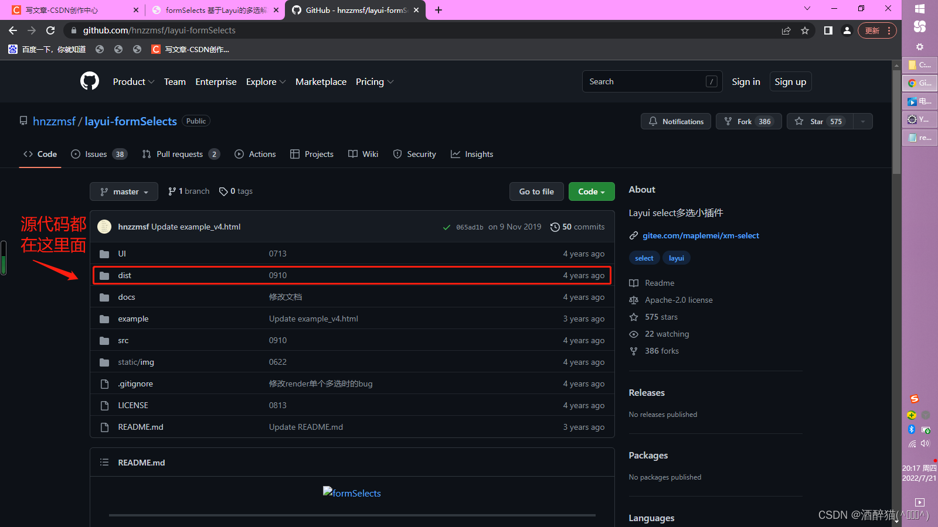Open the browser side panel icon
The image size is (938, 527).
click(x=828, y=30)
